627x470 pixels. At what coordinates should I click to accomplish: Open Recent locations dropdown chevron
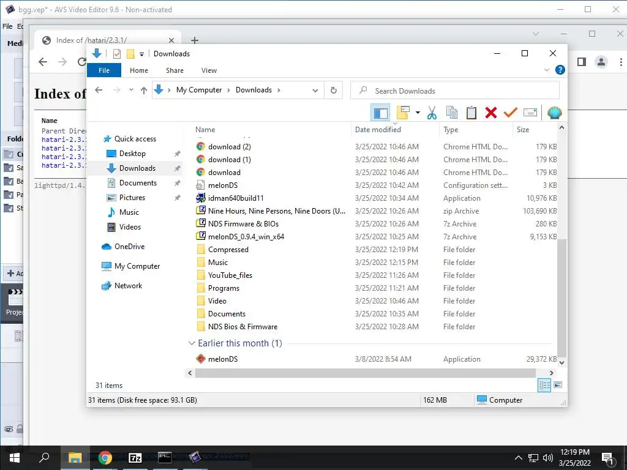coord(131,90)
